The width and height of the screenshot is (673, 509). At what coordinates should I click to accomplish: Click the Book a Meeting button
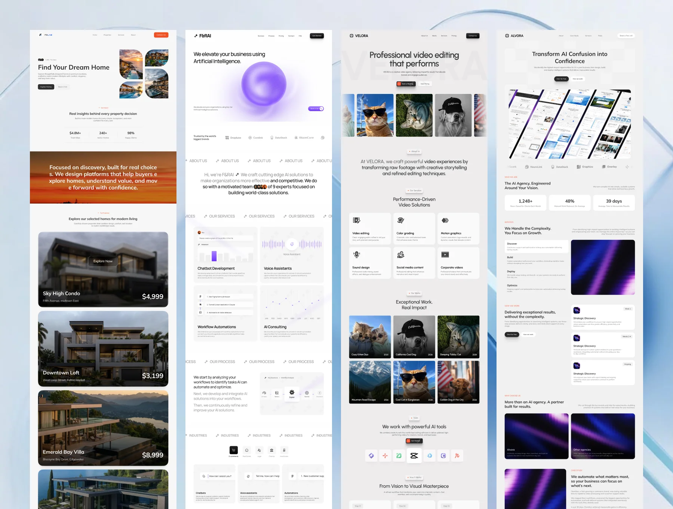[406, 84]
